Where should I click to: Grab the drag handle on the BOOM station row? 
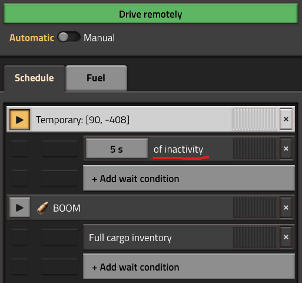tap(255, 208)
